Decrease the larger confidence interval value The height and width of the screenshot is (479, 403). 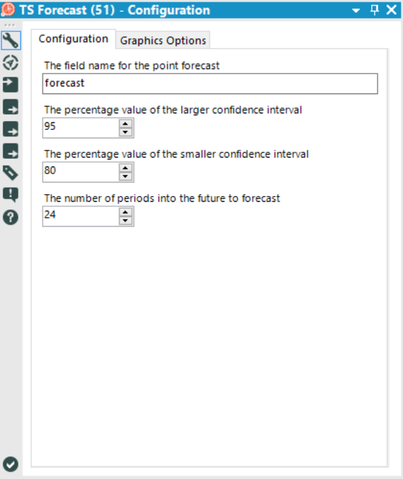126,132
